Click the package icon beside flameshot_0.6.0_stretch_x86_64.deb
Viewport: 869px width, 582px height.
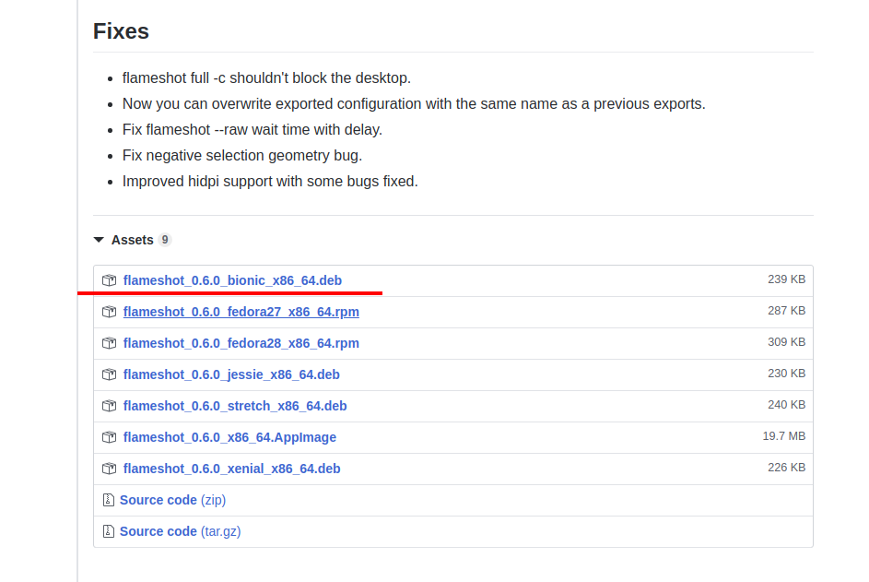point(109,406)
